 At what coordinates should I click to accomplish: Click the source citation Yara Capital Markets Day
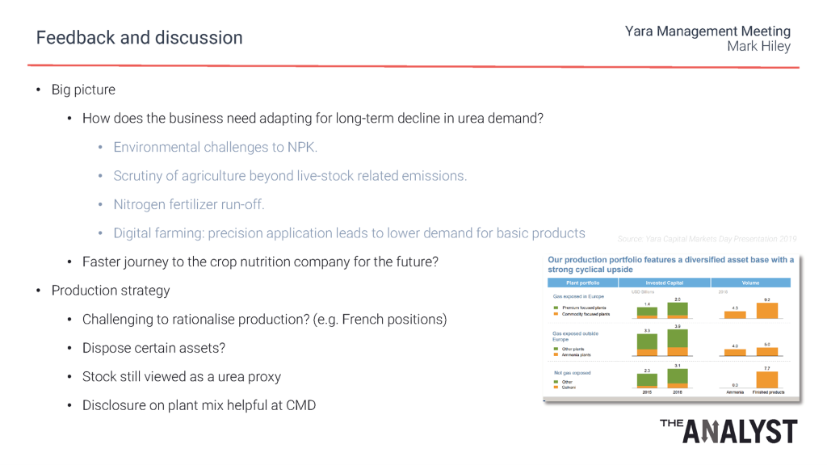[707, 239]
